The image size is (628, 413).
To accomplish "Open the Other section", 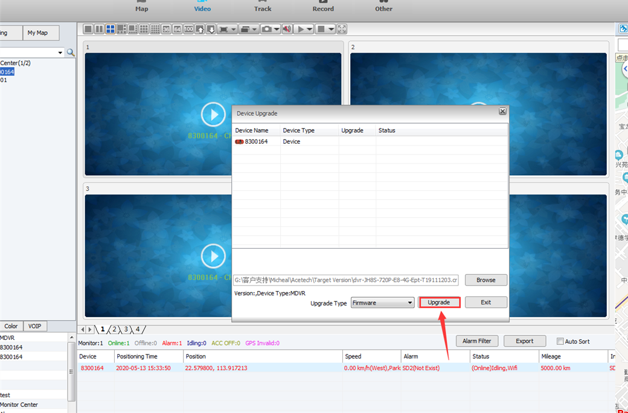I will coord(383,7).
